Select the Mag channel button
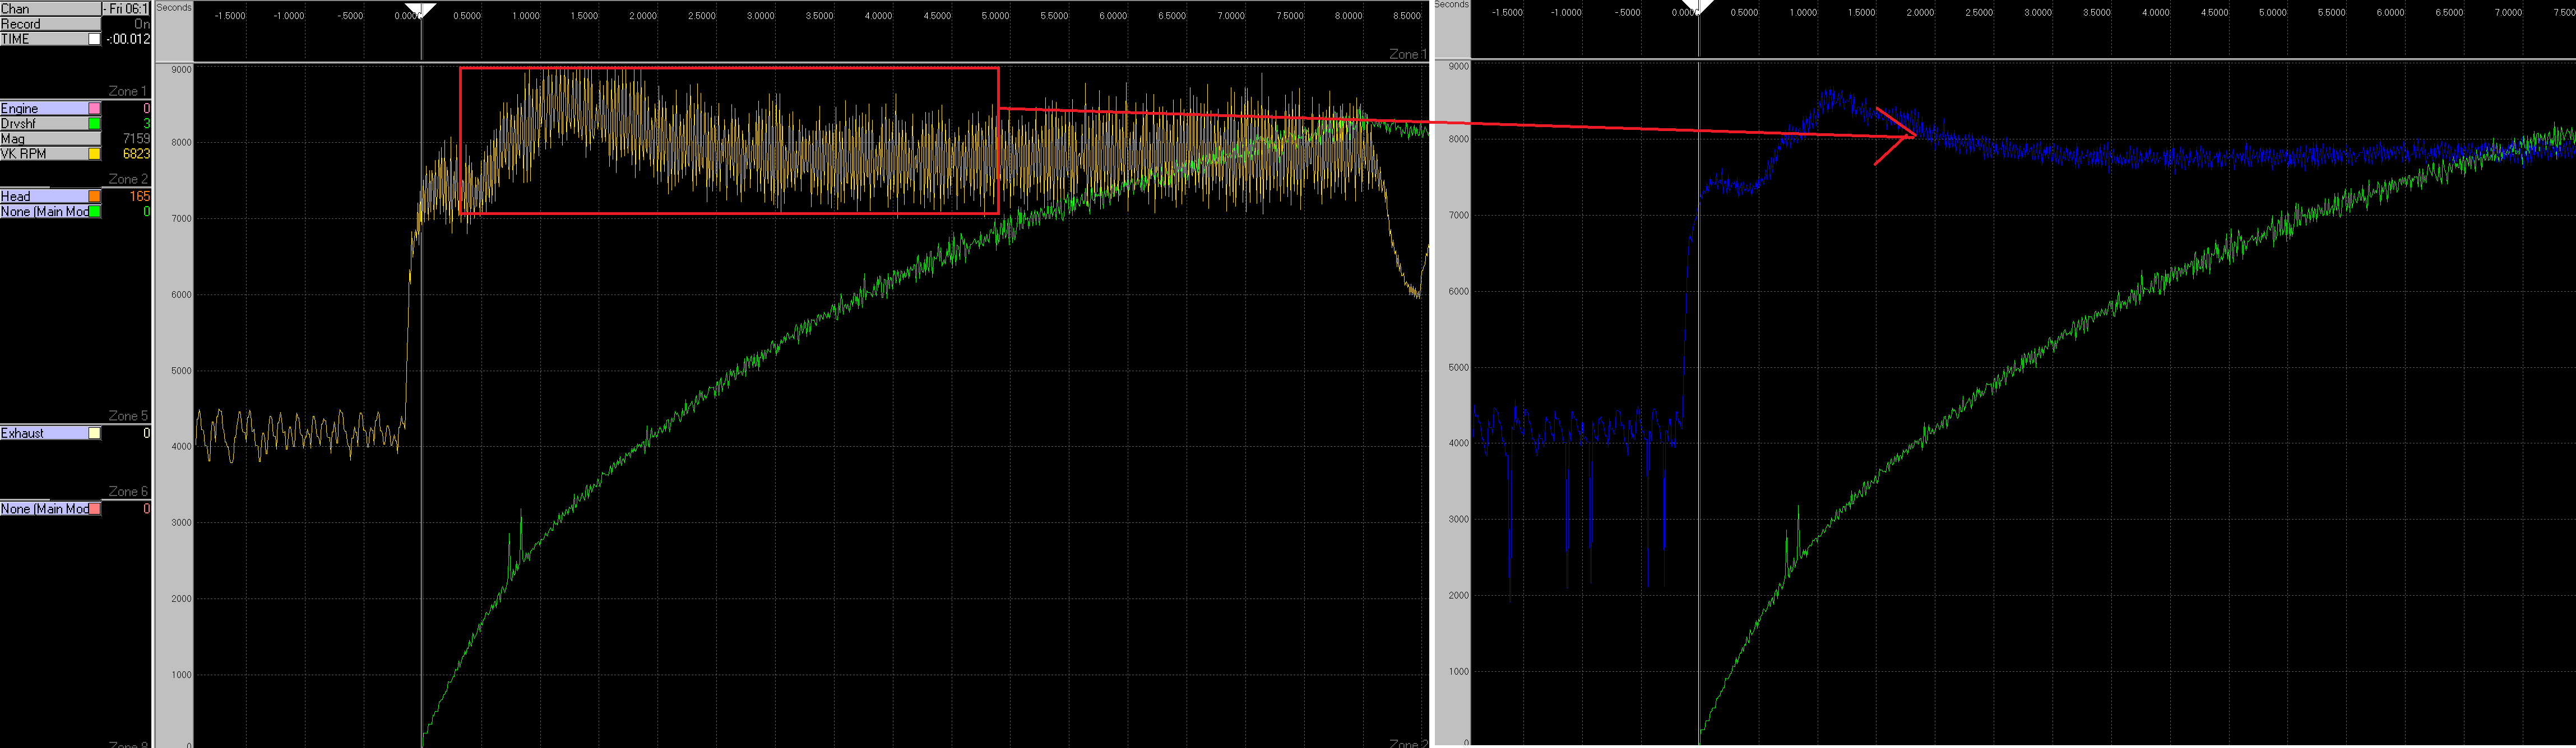 (50, 139)
